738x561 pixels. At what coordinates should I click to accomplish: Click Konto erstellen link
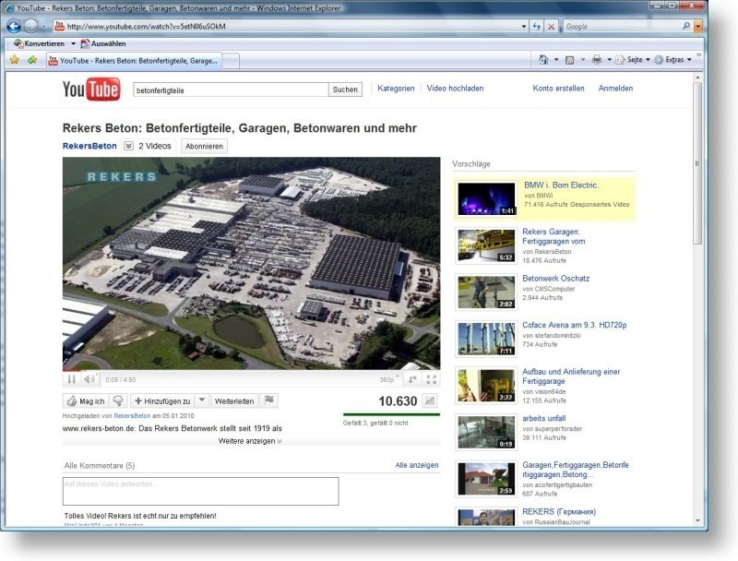click(x=558, y=89)
